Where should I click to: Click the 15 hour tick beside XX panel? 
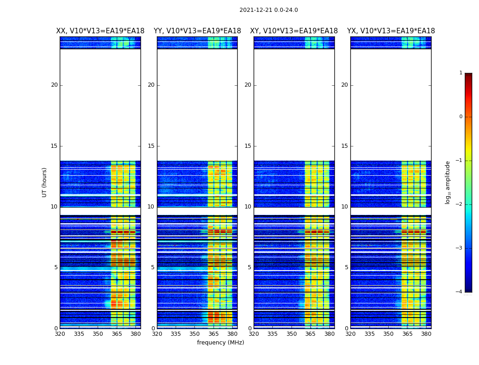coord(54,146)
